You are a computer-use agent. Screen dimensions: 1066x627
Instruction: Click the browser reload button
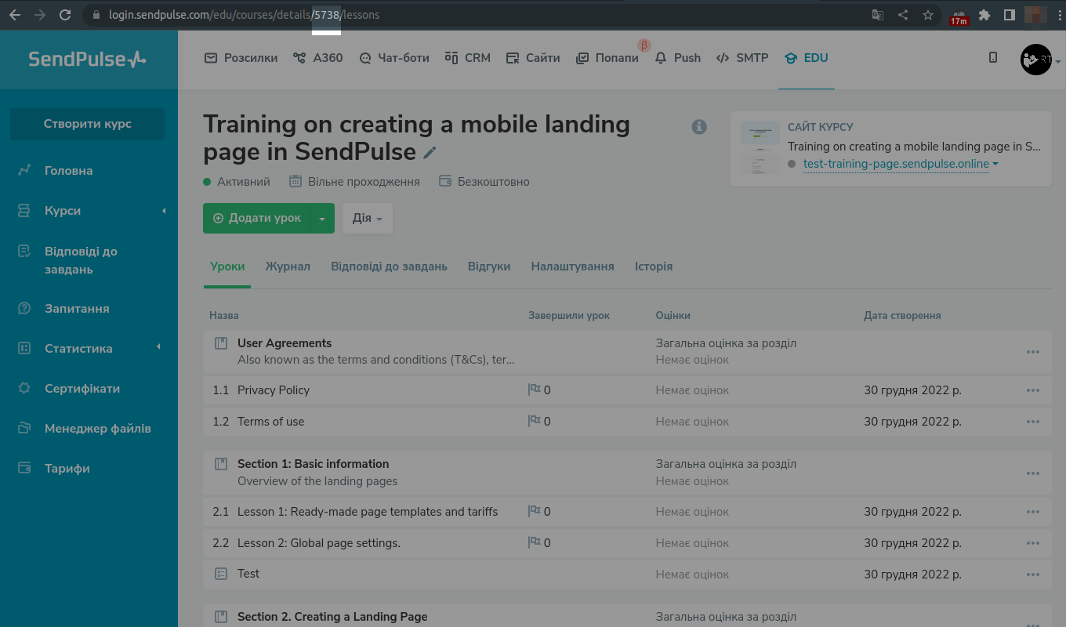coord(65,15)
